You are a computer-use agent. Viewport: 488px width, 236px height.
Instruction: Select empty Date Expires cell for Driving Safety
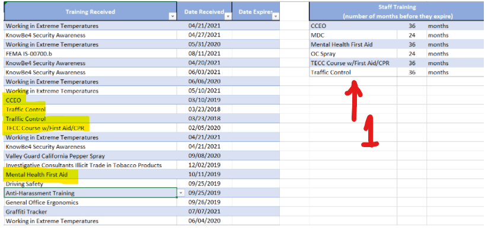(x=256, y=184)
